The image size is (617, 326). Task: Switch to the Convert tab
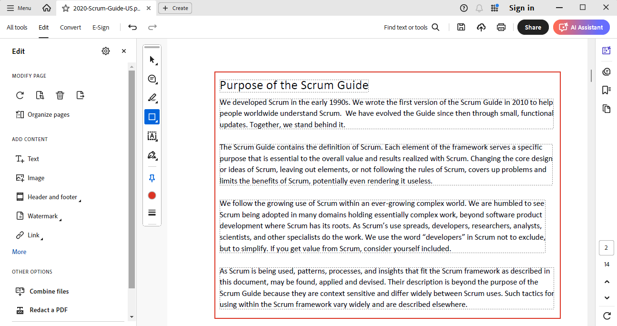point(71,28)
